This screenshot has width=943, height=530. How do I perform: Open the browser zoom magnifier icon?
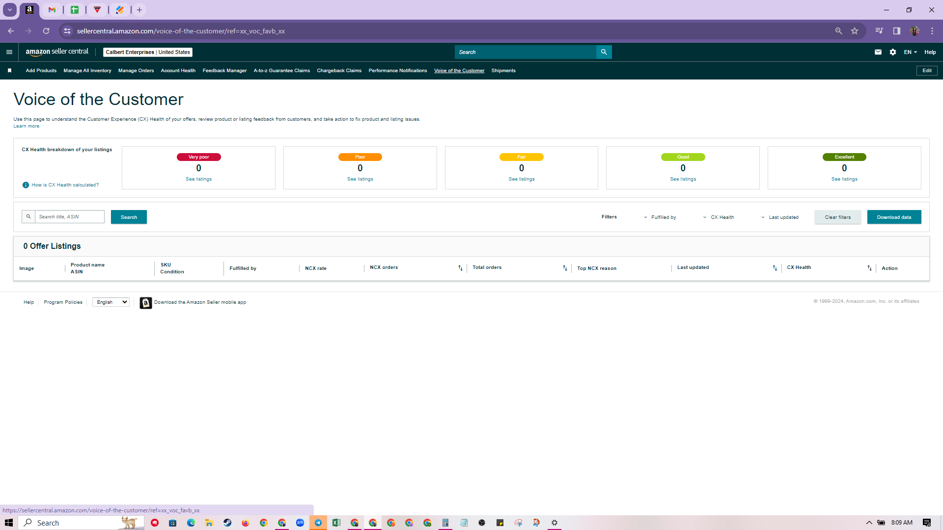coord(838,31)
